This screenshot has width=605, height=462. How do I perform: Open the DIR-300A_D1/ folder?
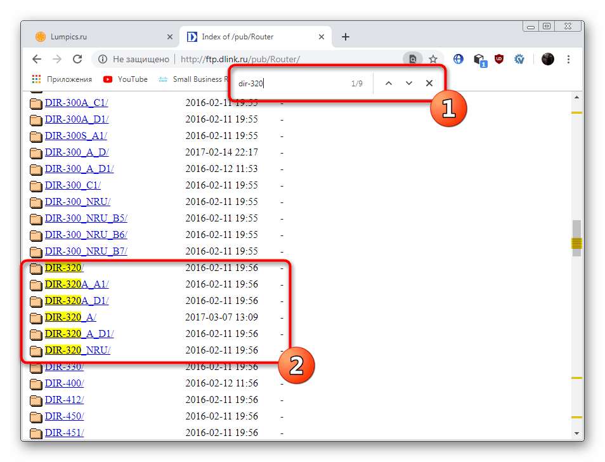point(77,119)
